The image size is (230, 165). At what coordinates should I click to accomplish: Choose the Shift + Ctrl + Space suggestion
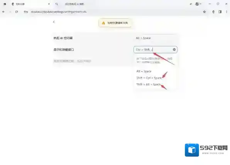(x=149, y=78)
